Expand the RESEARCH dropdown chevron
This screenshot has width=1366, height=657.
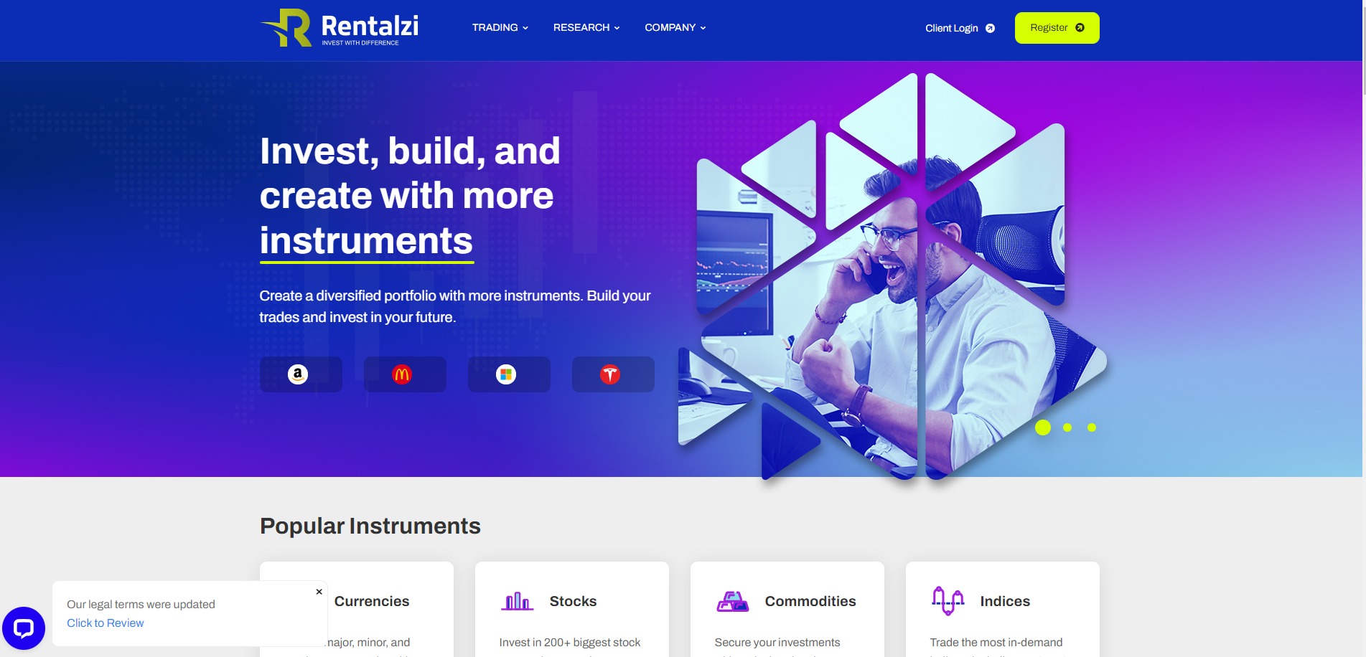[617, 28]
